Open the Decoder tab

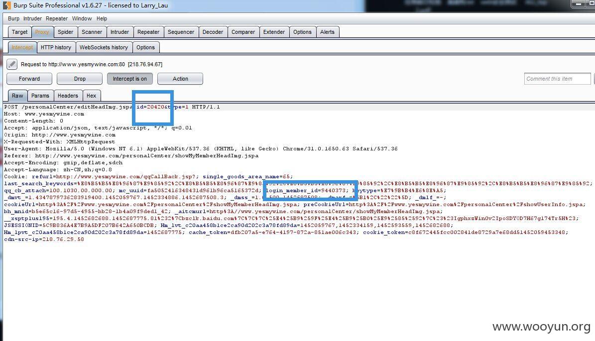coord(213,32)
